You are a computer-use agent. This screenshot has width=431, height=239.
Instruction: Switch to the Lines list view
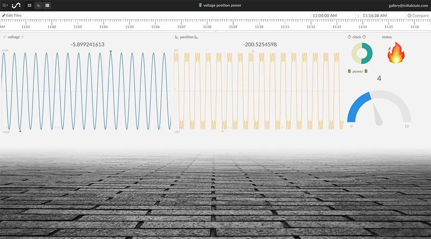pos(47,5)
